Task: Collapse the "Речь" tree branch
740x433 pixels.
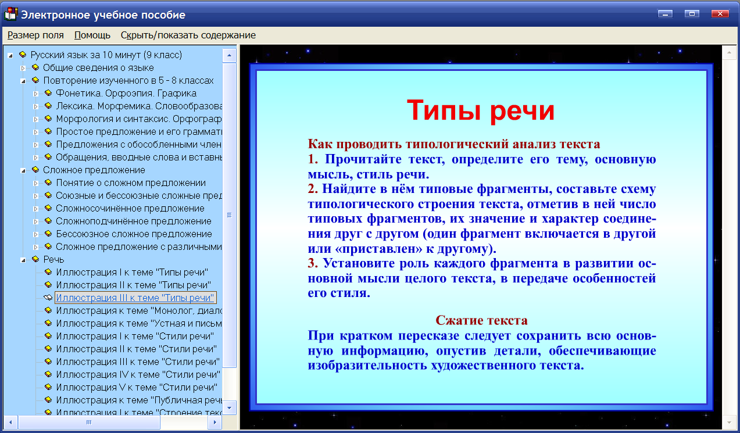Action: tap(23, 259)
